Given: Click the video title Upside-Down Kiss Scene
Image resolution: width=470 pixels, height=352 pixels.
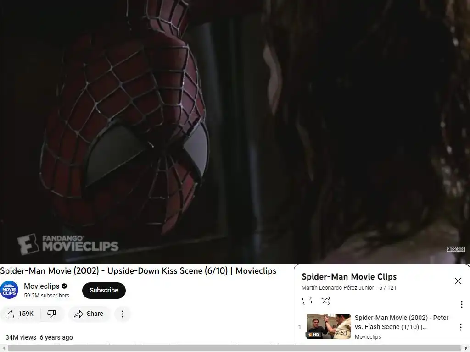Looking at the screenshot, I should coord(138,270).
